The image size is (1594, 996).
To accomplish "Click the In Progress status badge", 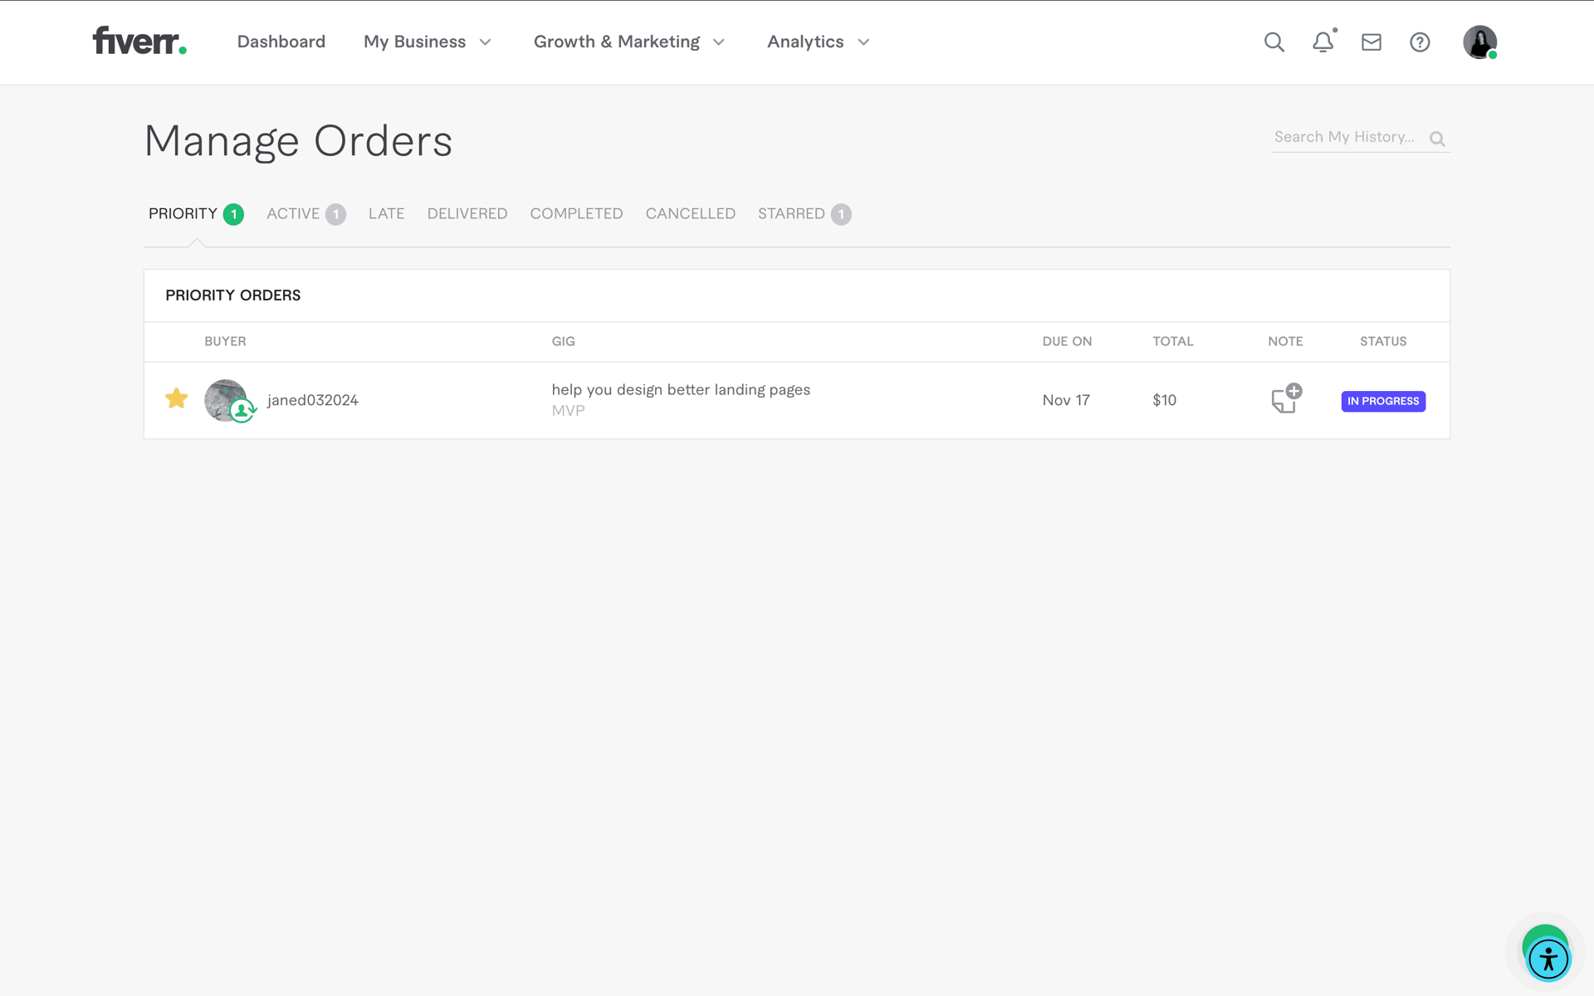I will (1383, 401).
